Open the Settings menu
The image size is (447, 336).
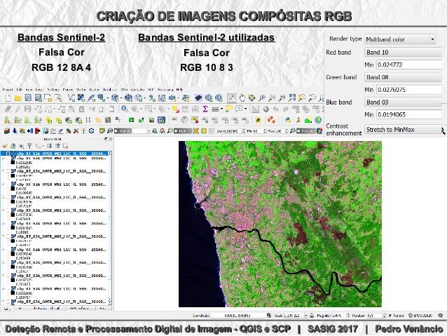tap(53, 90)
